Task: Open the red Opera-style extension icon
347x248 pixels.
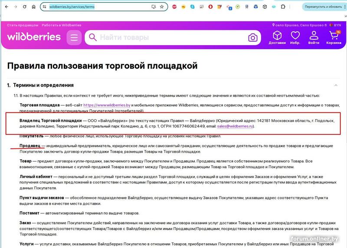Action: [x=210, y=7]
